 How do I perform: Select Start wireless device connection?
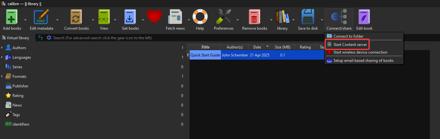(360, 52)
